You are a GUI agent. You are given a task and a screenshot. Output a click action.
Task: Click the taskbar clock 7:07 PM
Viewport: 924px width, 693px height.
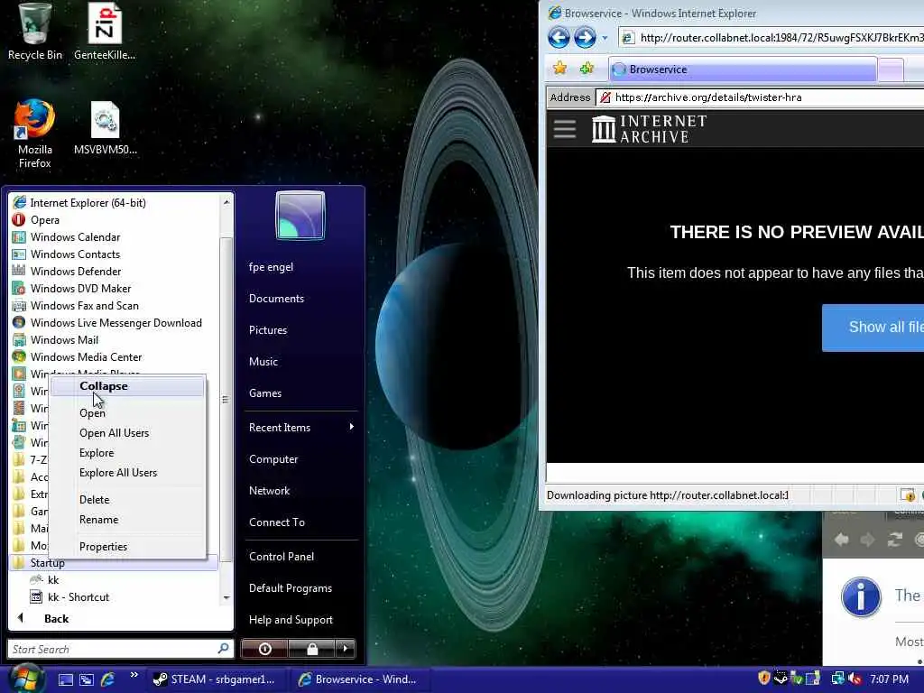[x=889, y=679]
